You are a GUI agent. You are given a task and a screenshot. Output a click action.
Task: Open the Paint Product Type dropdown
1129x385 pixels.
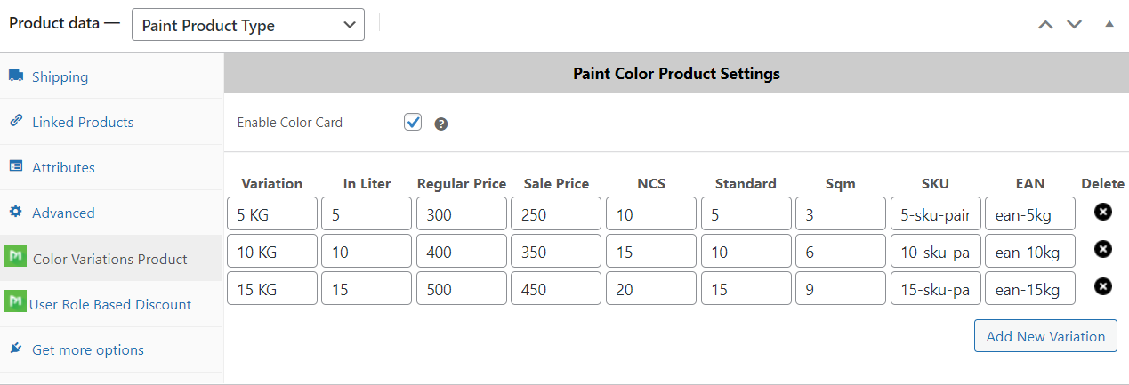click(247, 25)
